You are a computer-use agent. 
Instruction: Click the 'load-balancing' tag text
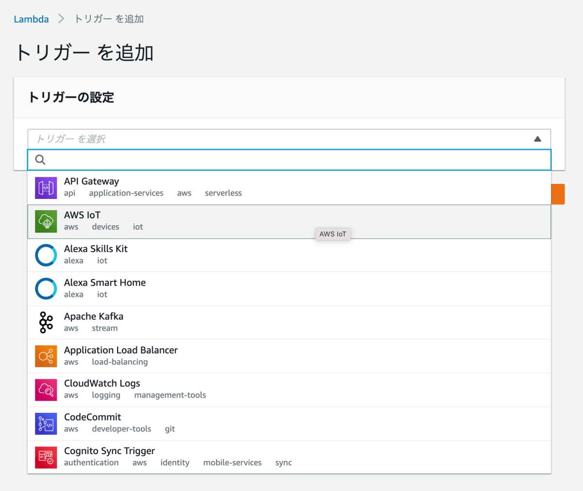point(120,362)
